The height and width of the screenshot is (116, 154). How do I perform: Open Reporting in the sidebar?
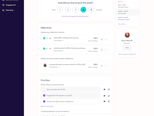[x=9, y=10]
